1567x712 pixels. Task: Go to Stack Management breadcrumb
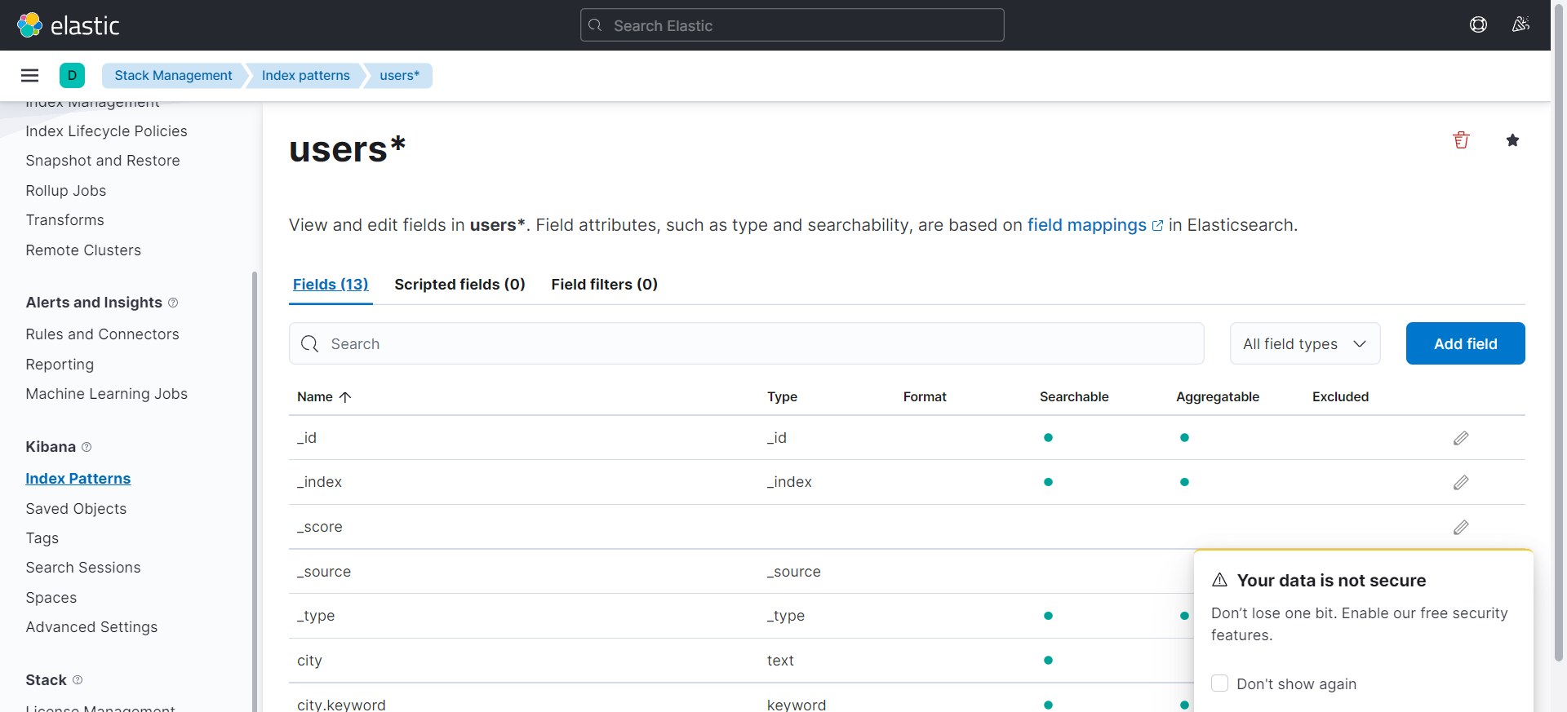pyautogui.click(x=173, y=76)
